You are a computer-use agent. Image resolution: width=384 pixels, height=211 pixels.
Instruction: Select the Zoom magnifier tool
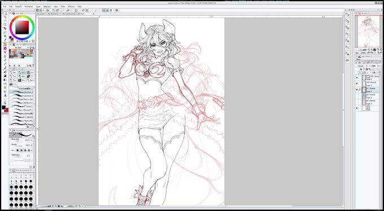5,17
